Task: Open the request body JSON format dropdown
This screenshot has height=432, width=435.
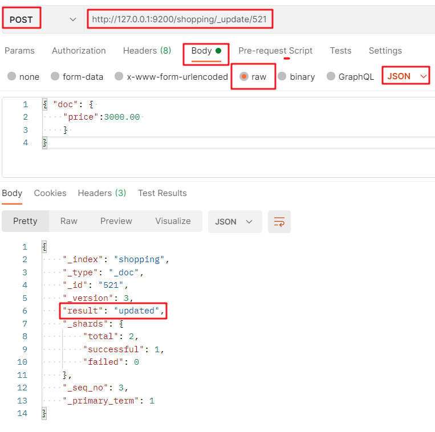Action: [x=406, y=76]
